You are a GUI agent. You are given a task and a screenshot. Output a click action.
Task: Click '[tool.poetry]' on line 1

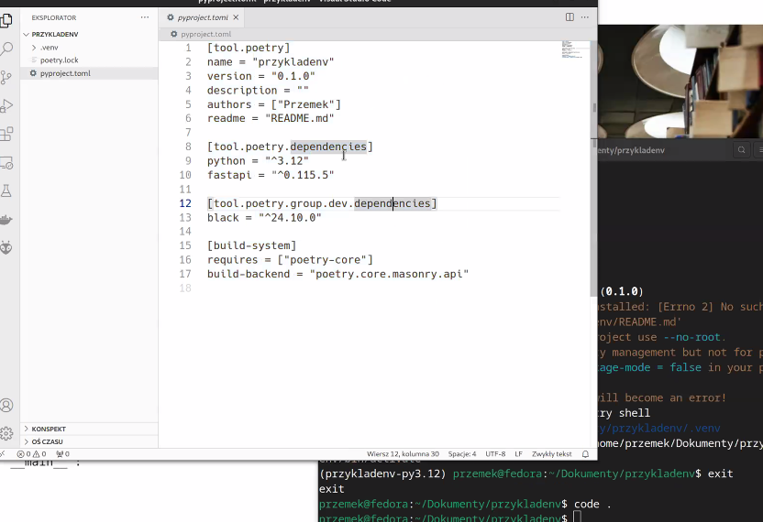click(x=249, y=49)
